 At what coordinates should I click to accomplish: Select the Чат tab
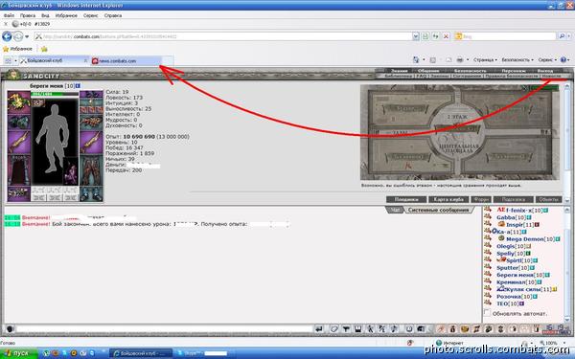click(395, 210)
